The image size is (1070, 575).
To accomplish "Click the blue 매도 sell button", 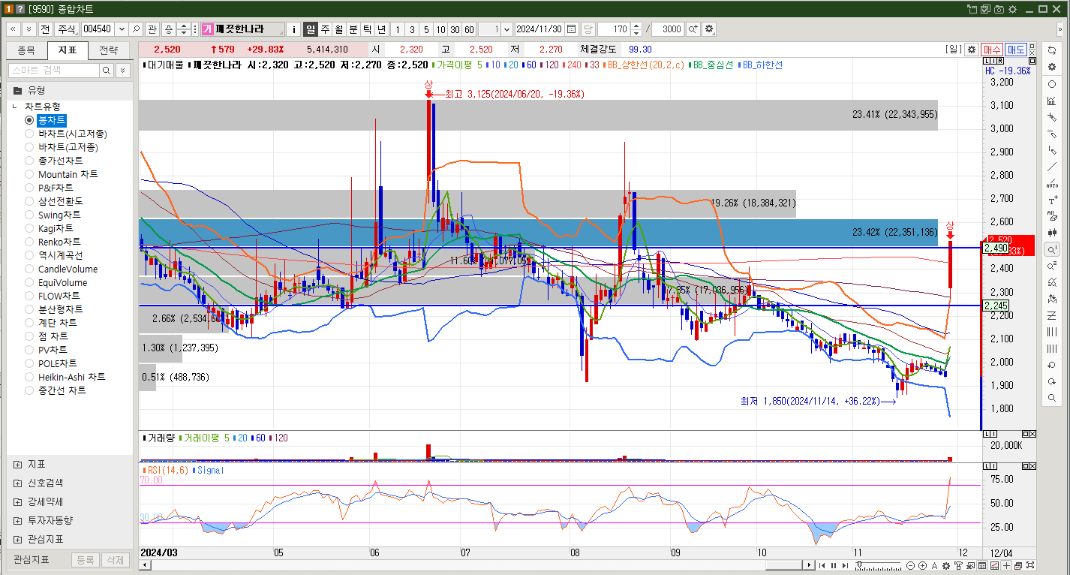I will click(x=1016, y=50).
